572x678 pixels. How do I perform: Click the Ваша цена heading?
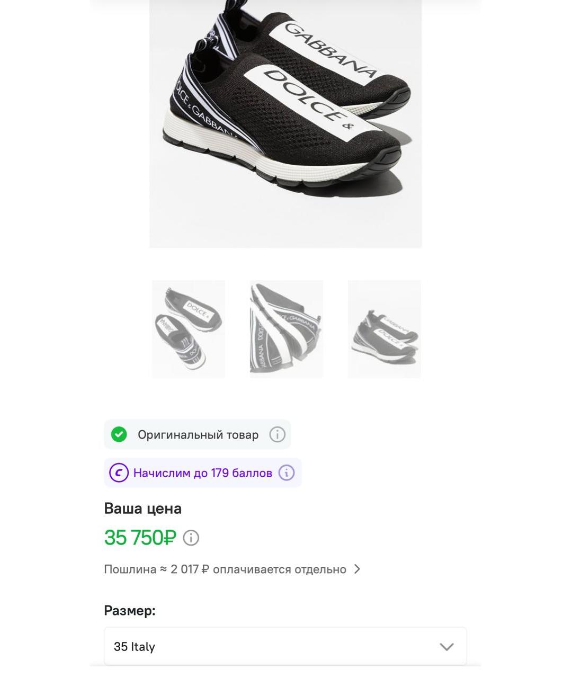[143, 508]
